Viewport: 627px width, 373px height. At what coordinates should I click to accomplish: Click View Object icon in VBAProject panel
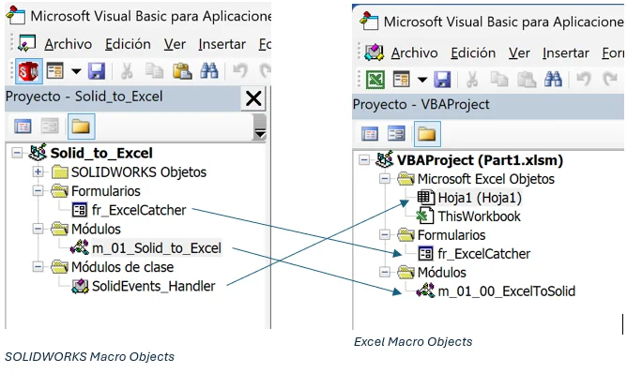(396, 134)
